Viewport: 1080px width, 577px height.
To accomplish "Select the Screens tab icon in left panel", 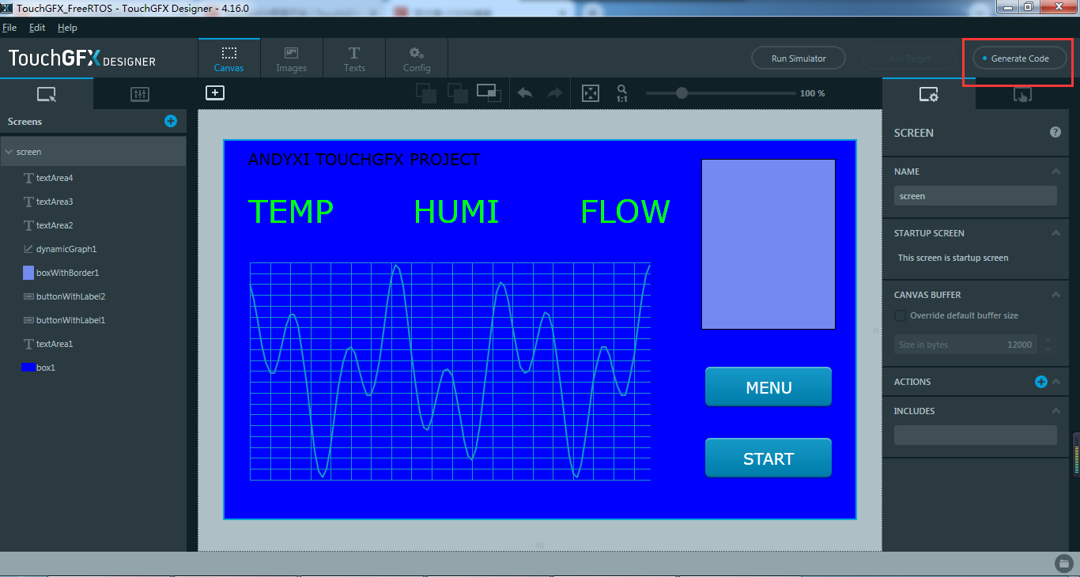I will (x=47, y=94).
